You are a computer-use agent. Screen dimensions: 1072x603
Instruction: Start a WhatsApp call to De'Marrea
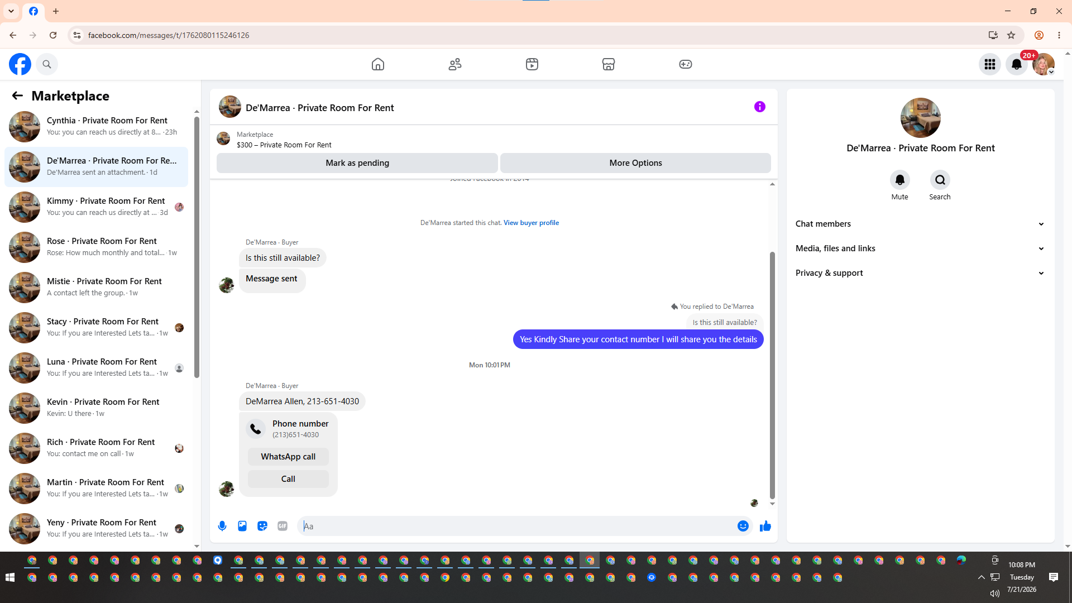pos(288,457)
